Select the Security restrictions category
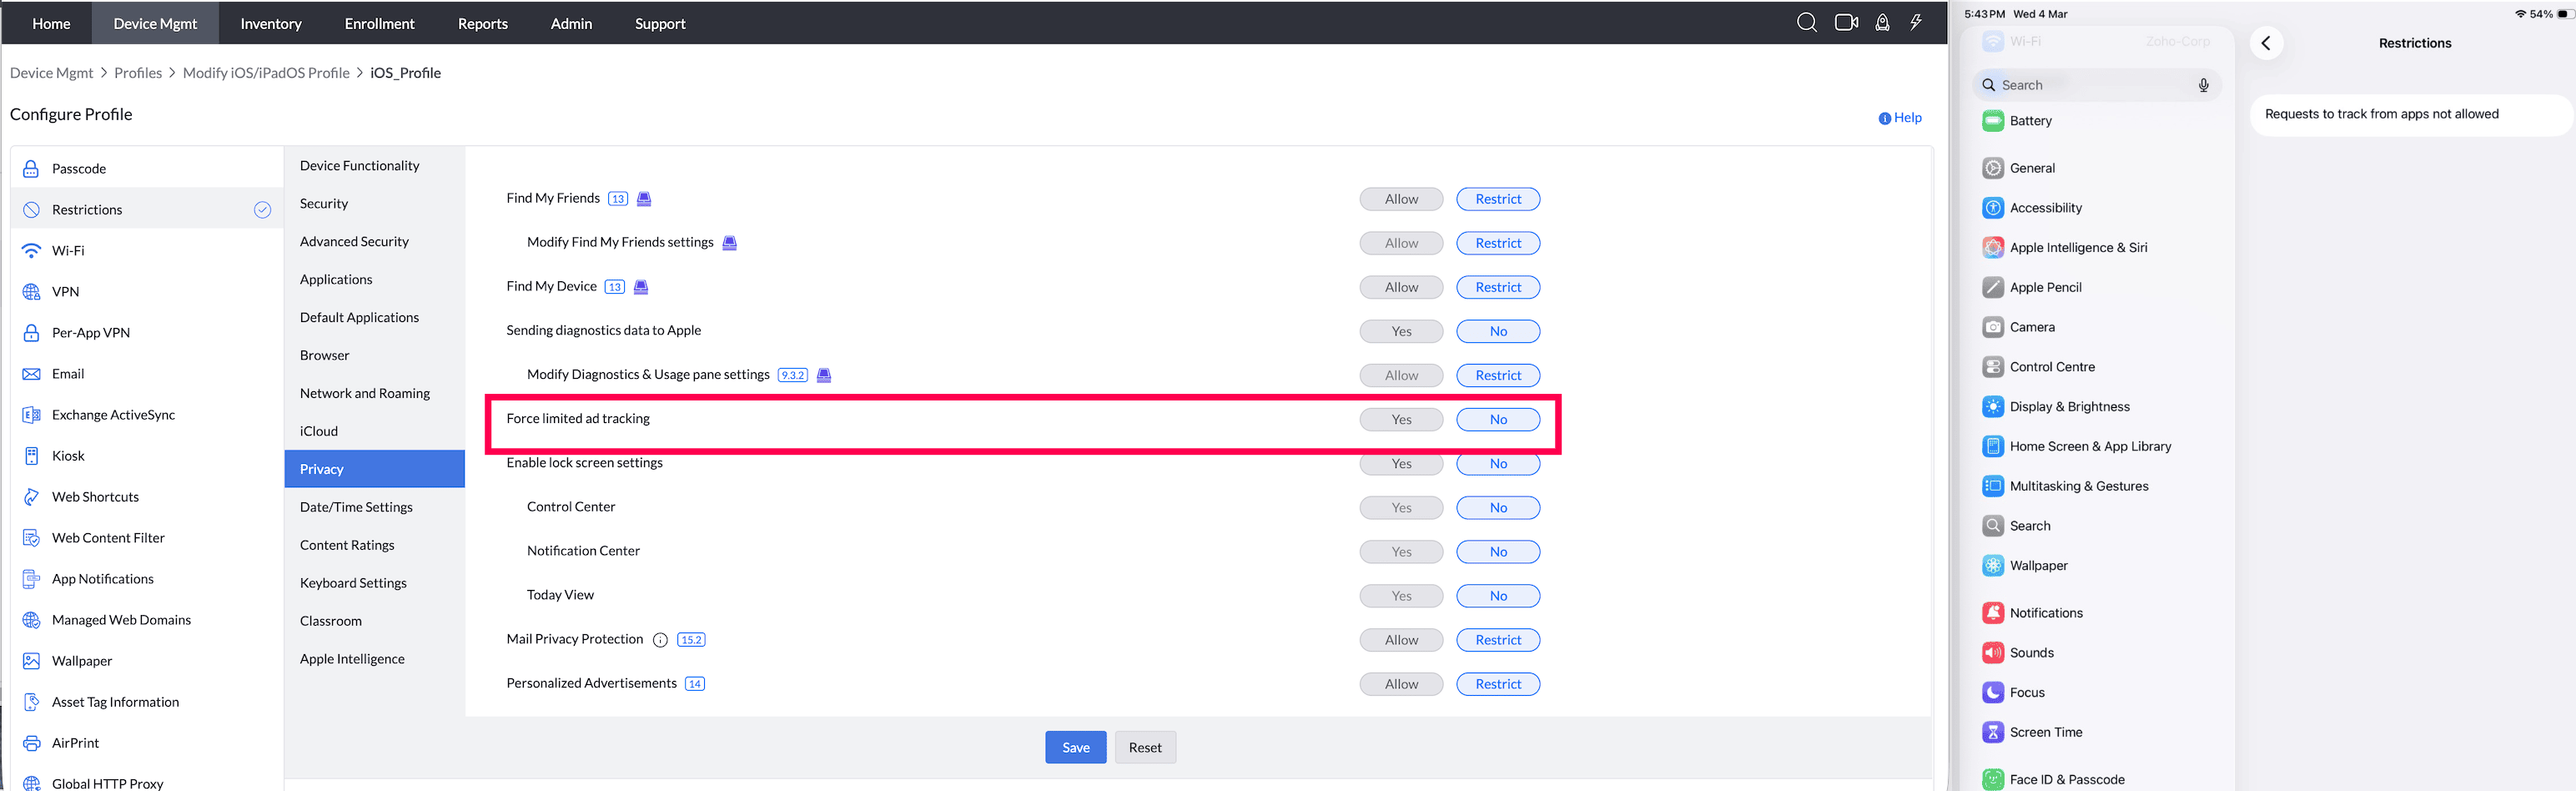This screenshot has width=2576, height=791. [375, 203]
